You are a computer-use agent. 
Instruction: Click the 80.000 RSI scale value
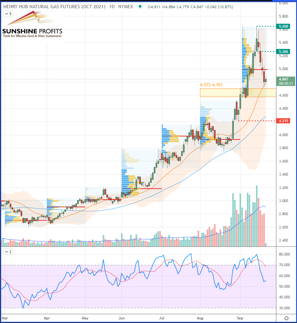click(x=284, y=254)
